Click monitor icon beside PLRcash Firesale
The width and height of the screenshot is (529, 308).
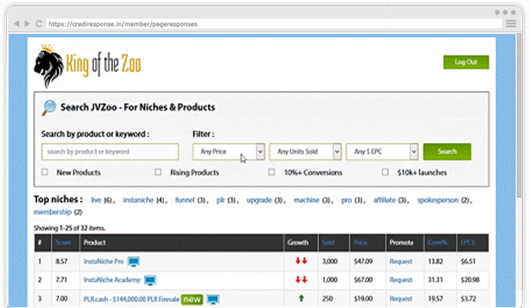click(213, 299)
